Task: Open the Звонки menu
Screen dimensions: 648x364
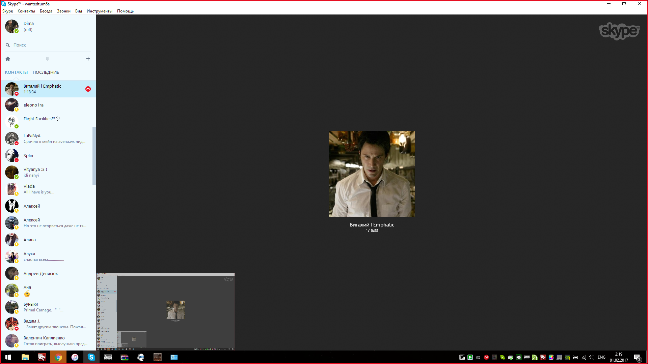Action: point(63,11)
